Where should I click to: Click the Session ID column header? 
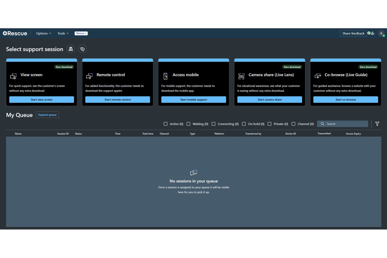63,134
